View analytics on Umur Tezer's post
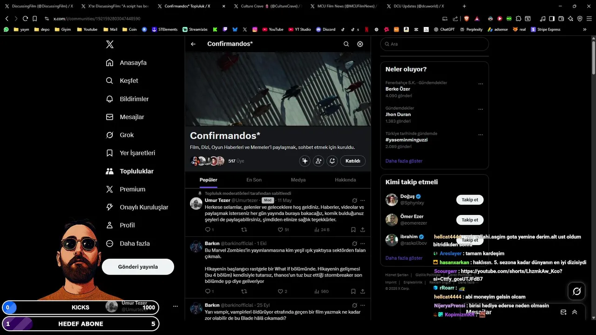 322,229
